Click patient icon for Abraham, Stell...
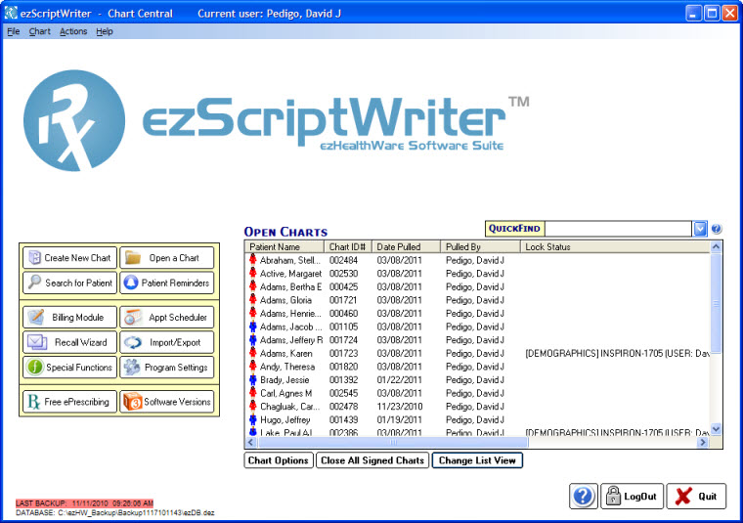The width and height of the screenshot is (743, 523). pos(253,260)
